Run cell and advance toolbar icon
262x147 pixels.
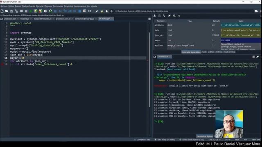41,11
